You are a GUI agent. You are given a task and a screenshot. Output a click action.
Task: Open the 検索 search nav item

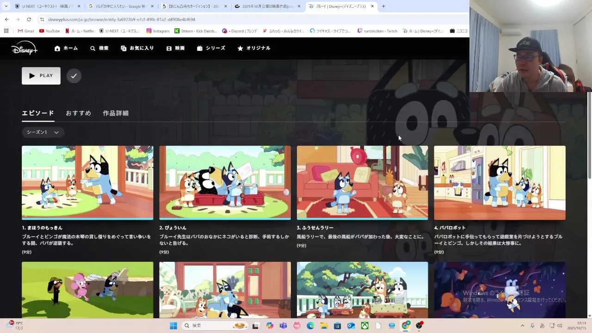(x=99, y=48)
